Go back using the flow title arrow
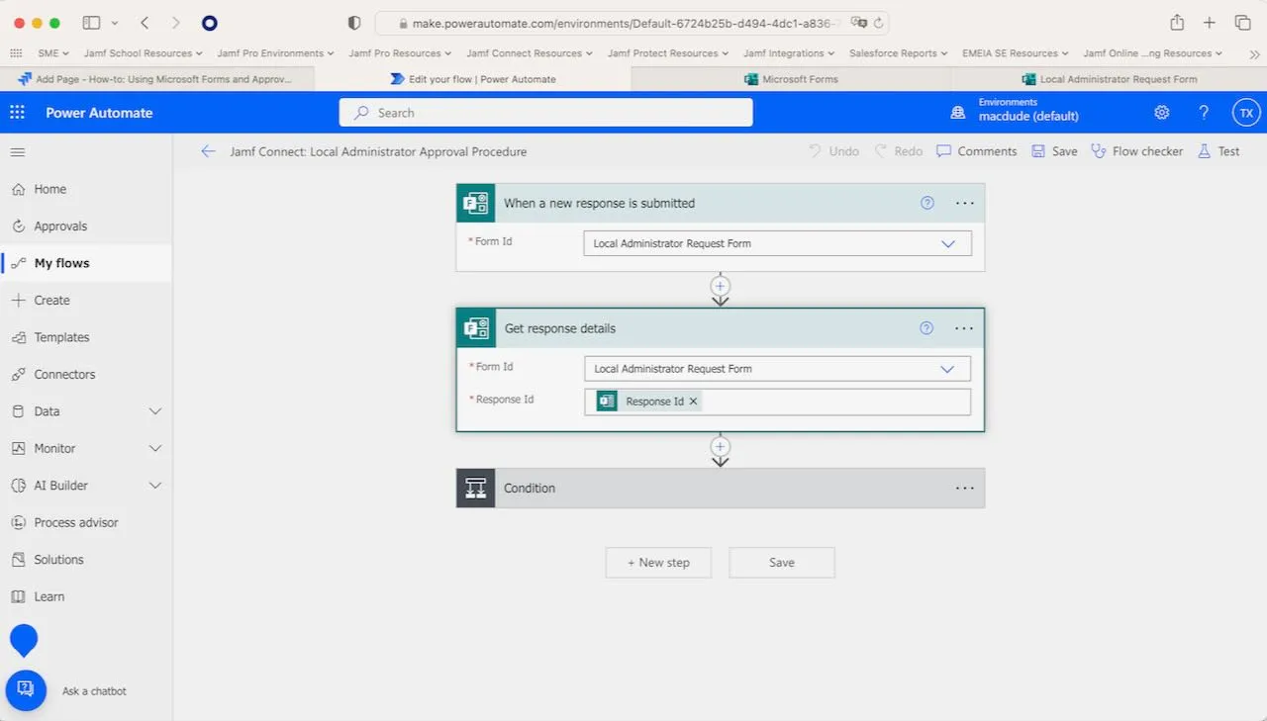Screen dimensions: 1267x721 pyautogui.click(x=208, y=151)
